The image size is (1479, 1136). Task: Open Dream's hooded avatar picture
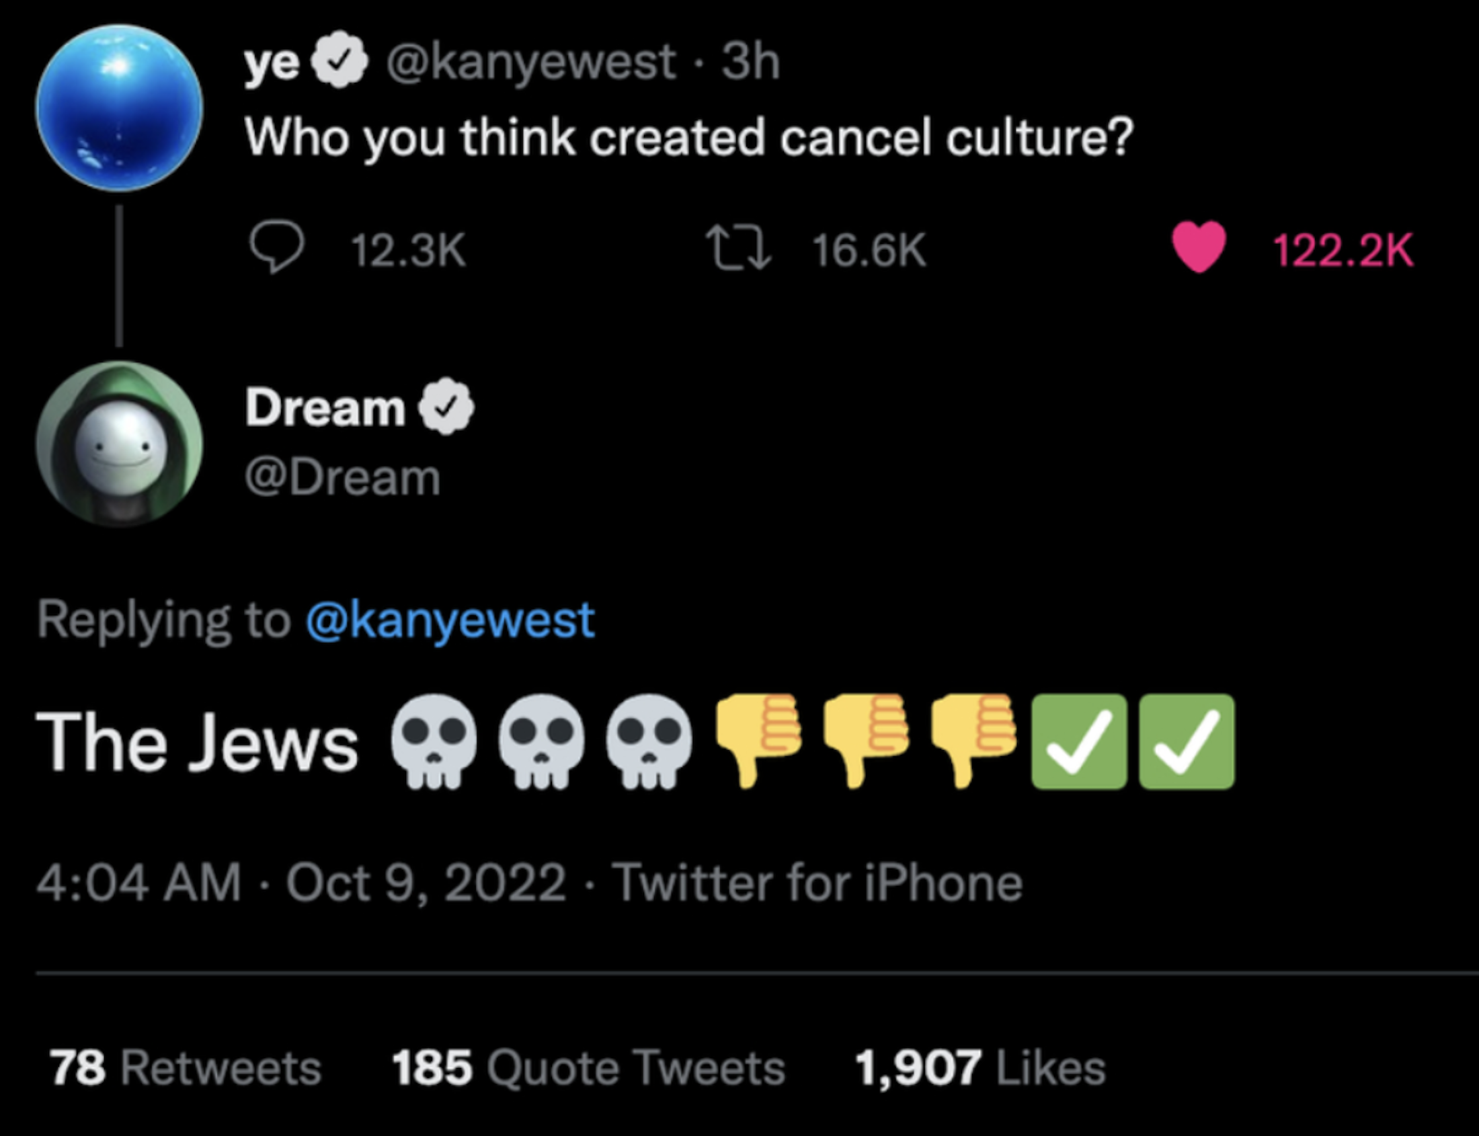(119, 444)
